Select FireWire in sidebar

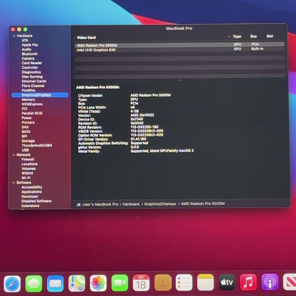point(28,90)
